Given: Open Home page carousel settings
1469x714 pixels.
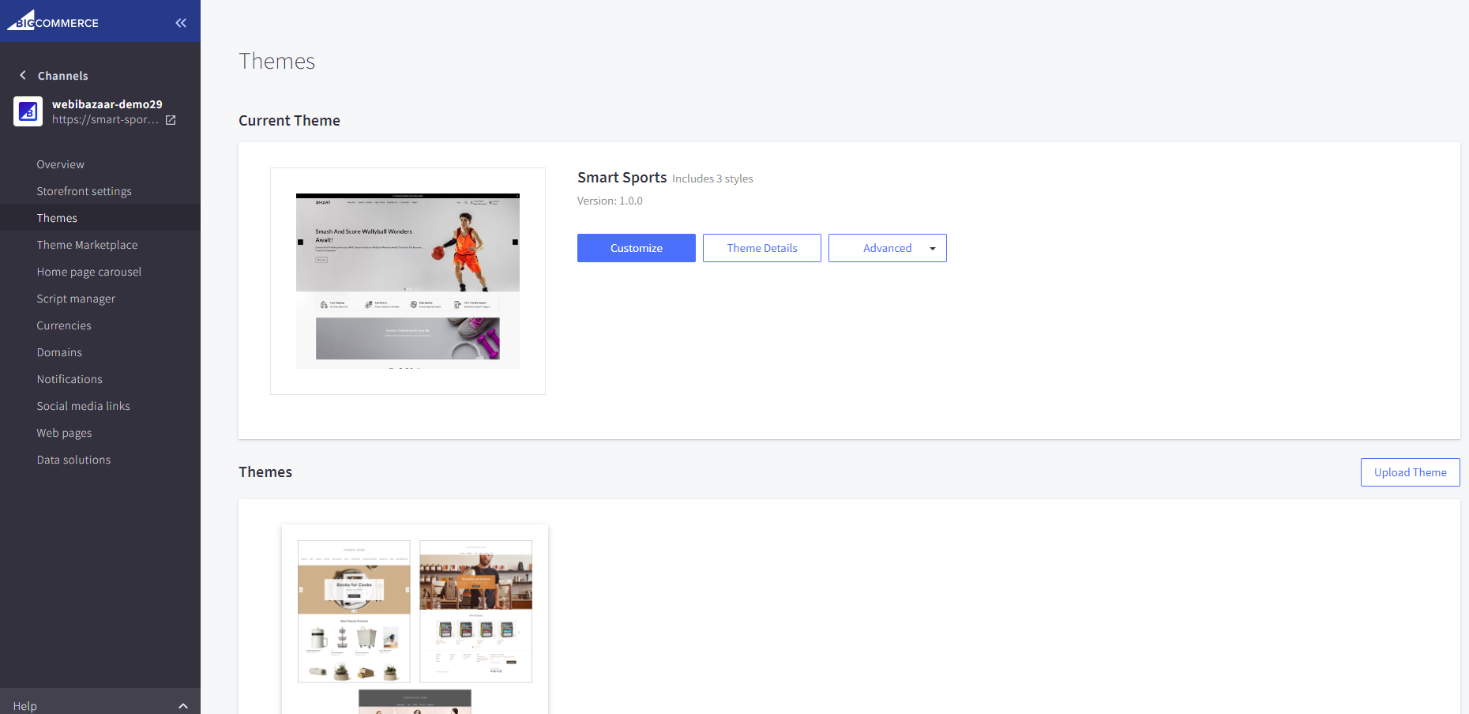Looking at the screenshot, I should (x=88, y=272).
